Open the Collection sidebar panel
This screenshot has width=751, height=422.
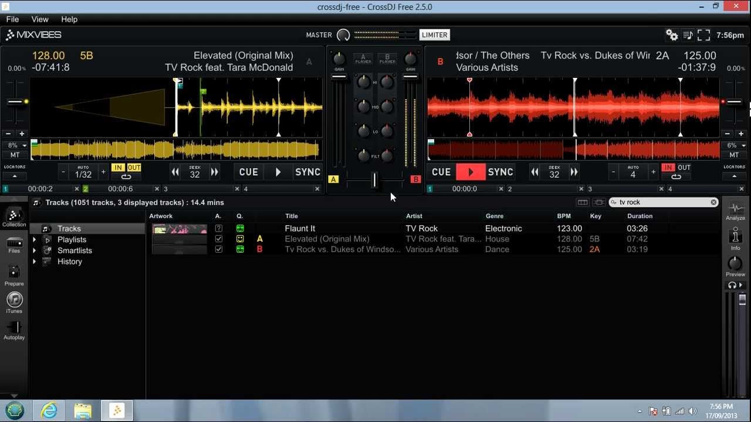14,218
